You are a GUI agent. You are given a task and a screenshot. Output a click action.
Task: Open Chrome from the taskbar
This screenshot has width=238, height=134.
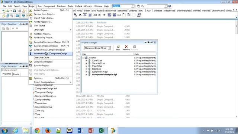(x=37, y=131)
